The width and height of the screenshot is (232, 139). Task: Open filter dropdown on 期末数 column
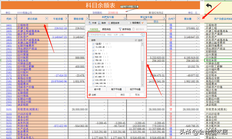tap(198, 18)
